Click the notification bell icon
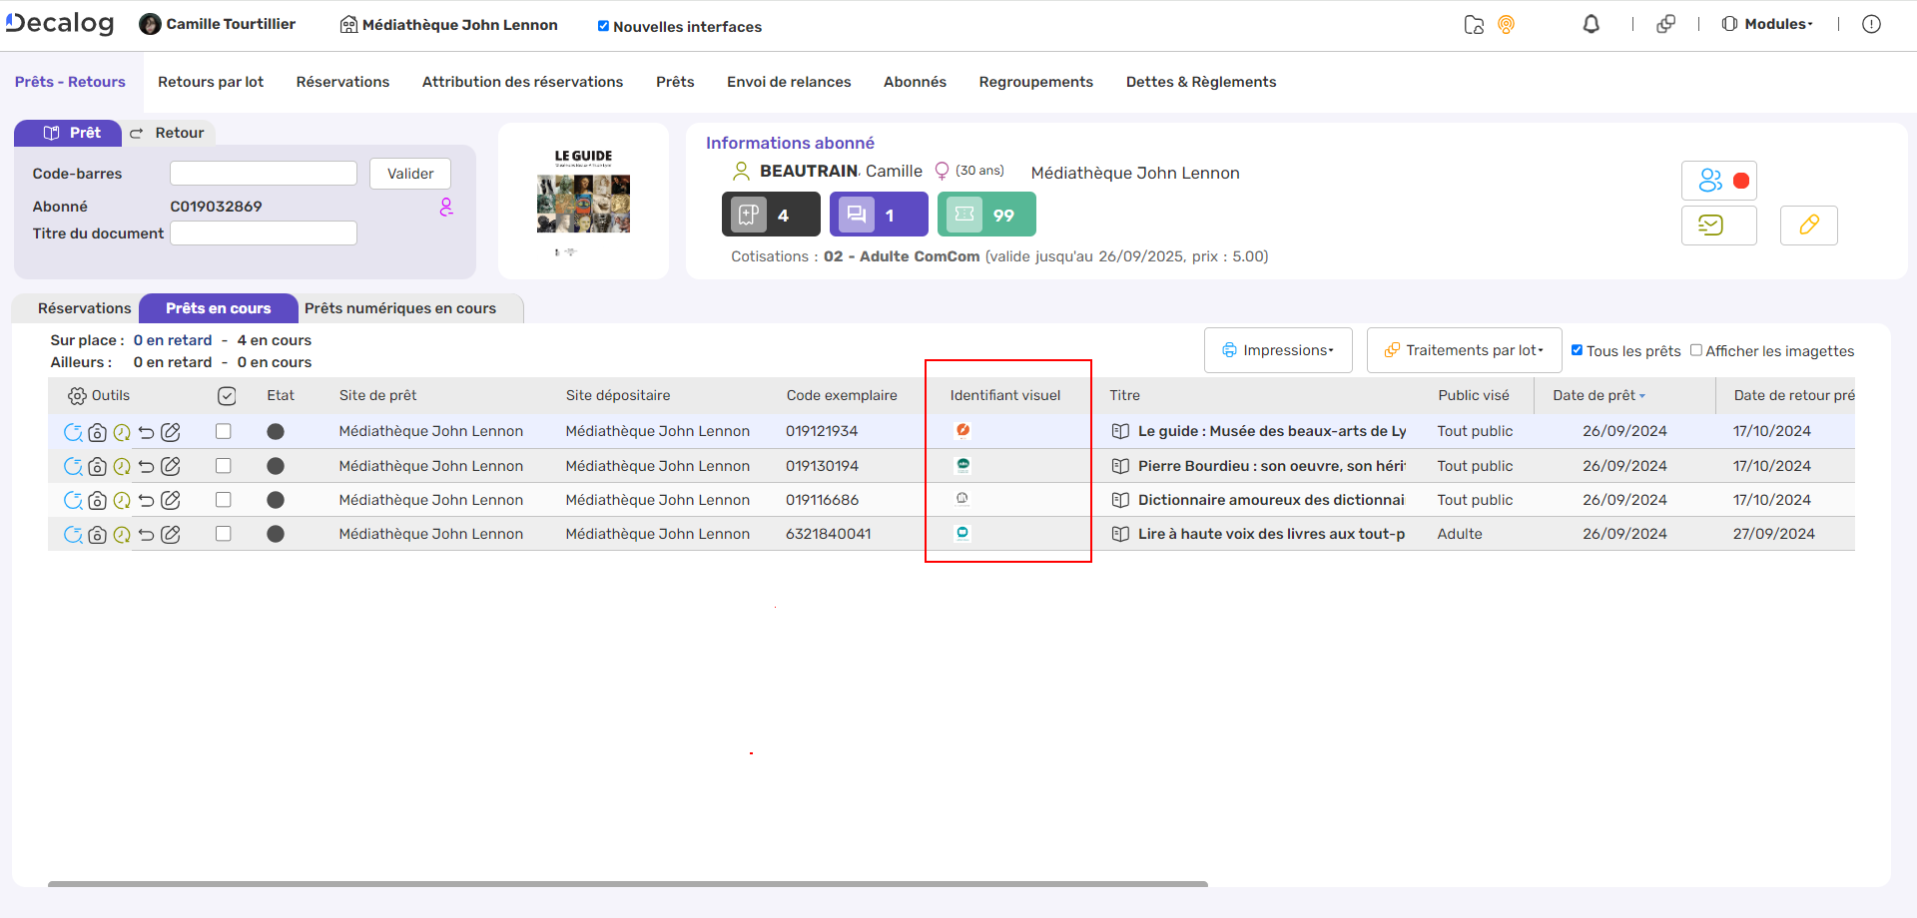1917x918 pixels. pos(1591,25)
